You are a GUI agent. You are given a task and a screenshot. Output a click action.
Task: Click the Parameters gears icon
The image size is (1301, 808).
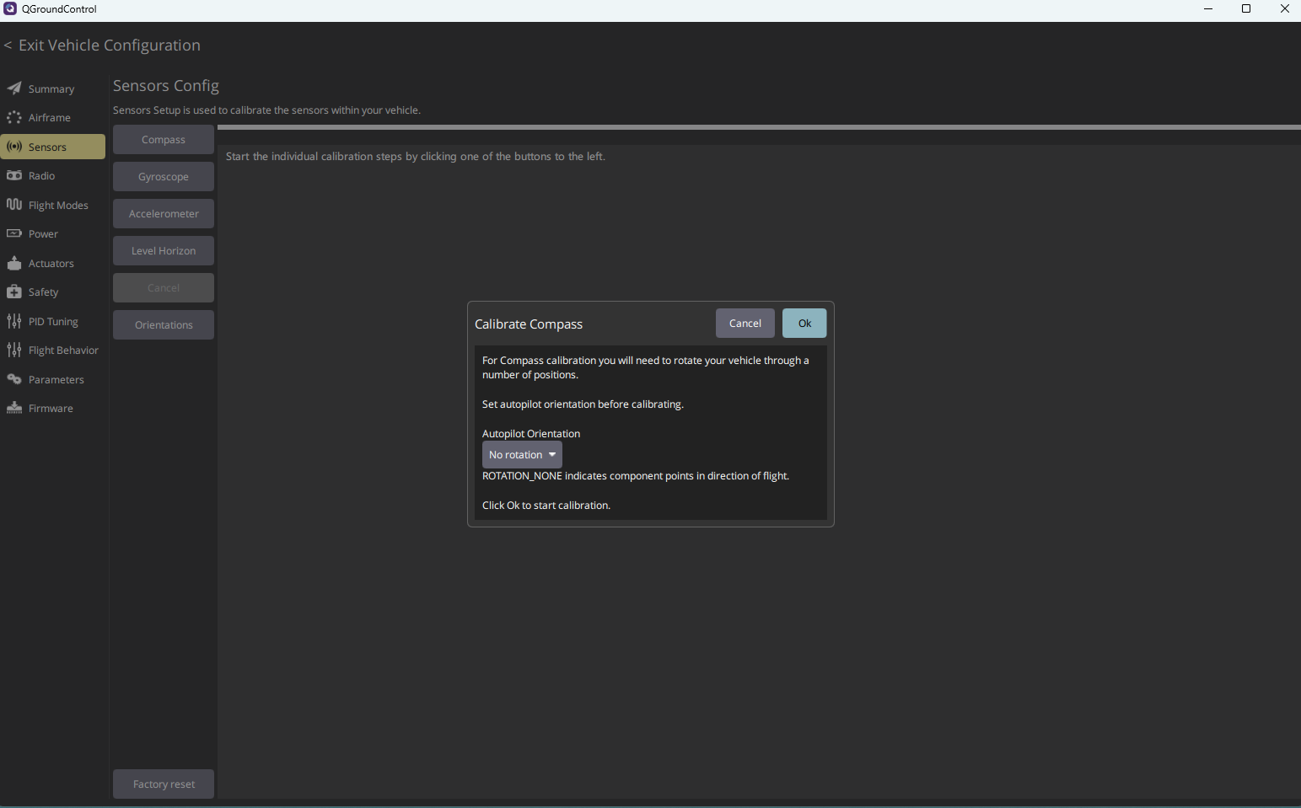click(x=14, y=379)
